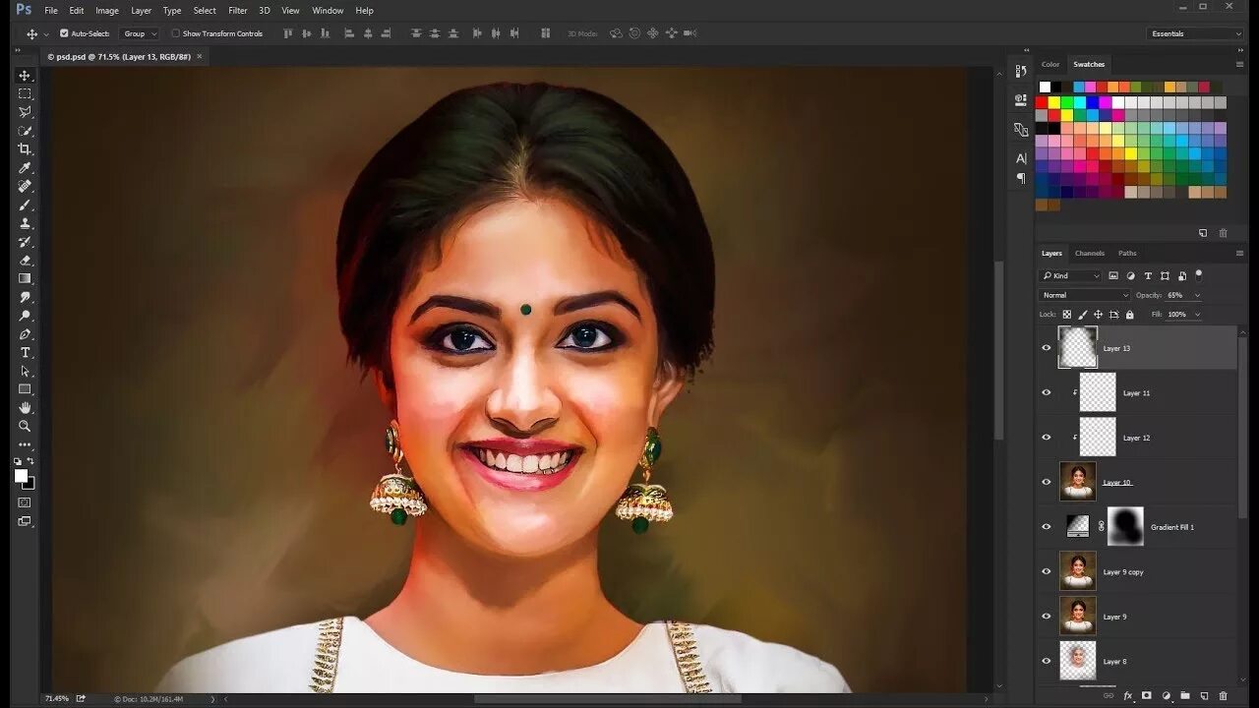
Task: Toggle the Auto-Select checkbox
Action: click(x=64, y=33)
